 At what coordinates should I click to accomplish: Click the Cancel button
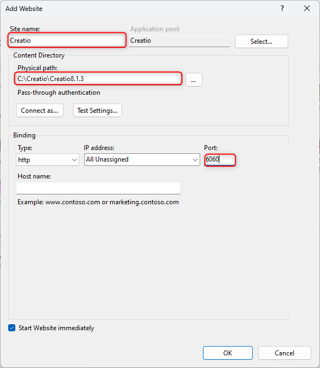284,353
